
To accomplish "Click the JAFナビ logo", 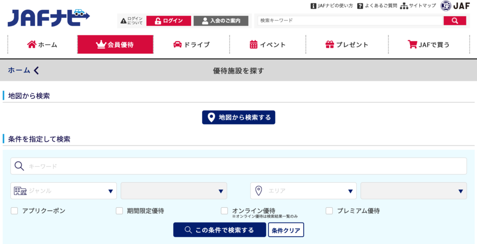I will 48,18.
